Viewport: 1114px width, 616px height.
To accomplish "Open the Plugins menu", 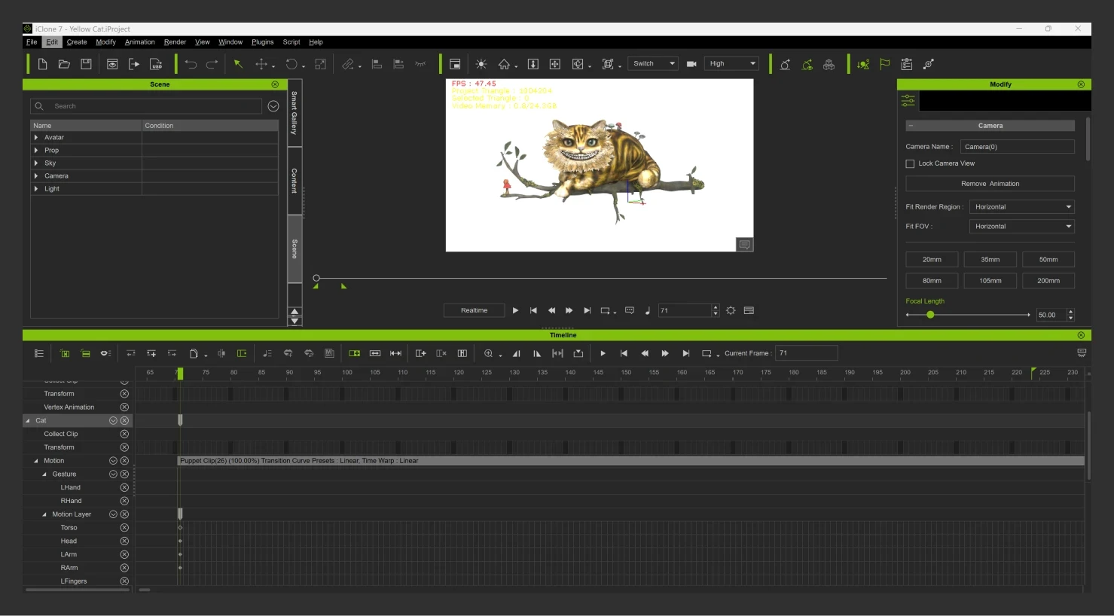I will (263, 42).
